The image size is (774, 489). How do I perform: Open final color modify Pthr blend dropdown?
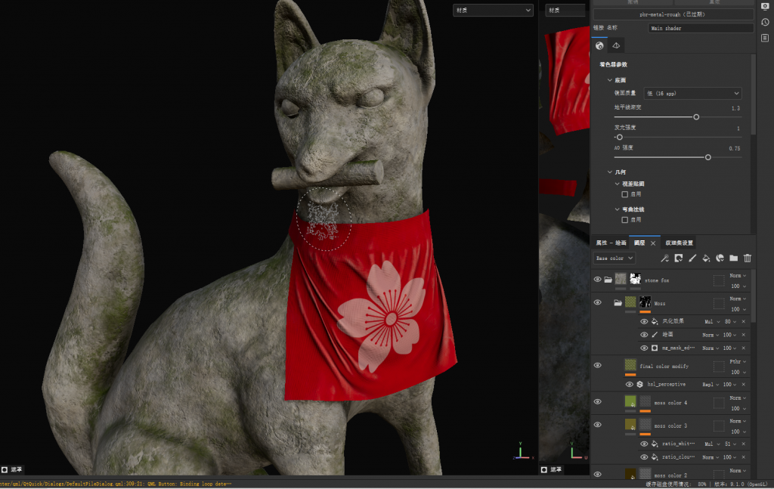[738, 361]
